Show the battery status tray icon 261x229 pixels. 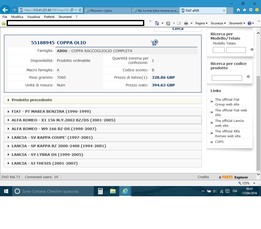(x=209, y=191)
